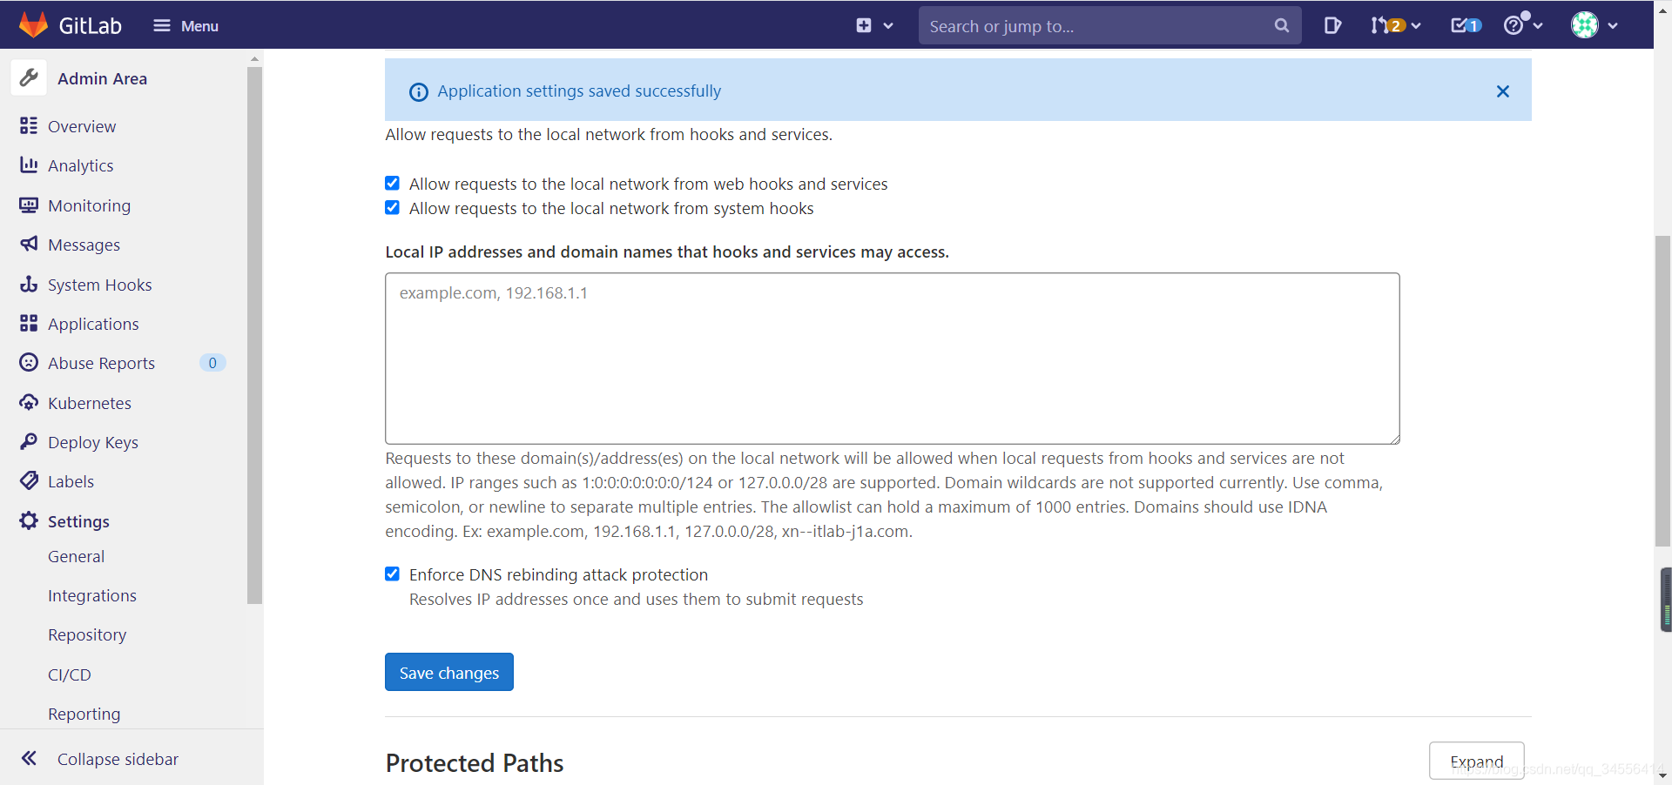Uncheck allow local network requests from system hooks
The width and height of the screenshot is (1672, 785).
point(392,207)
